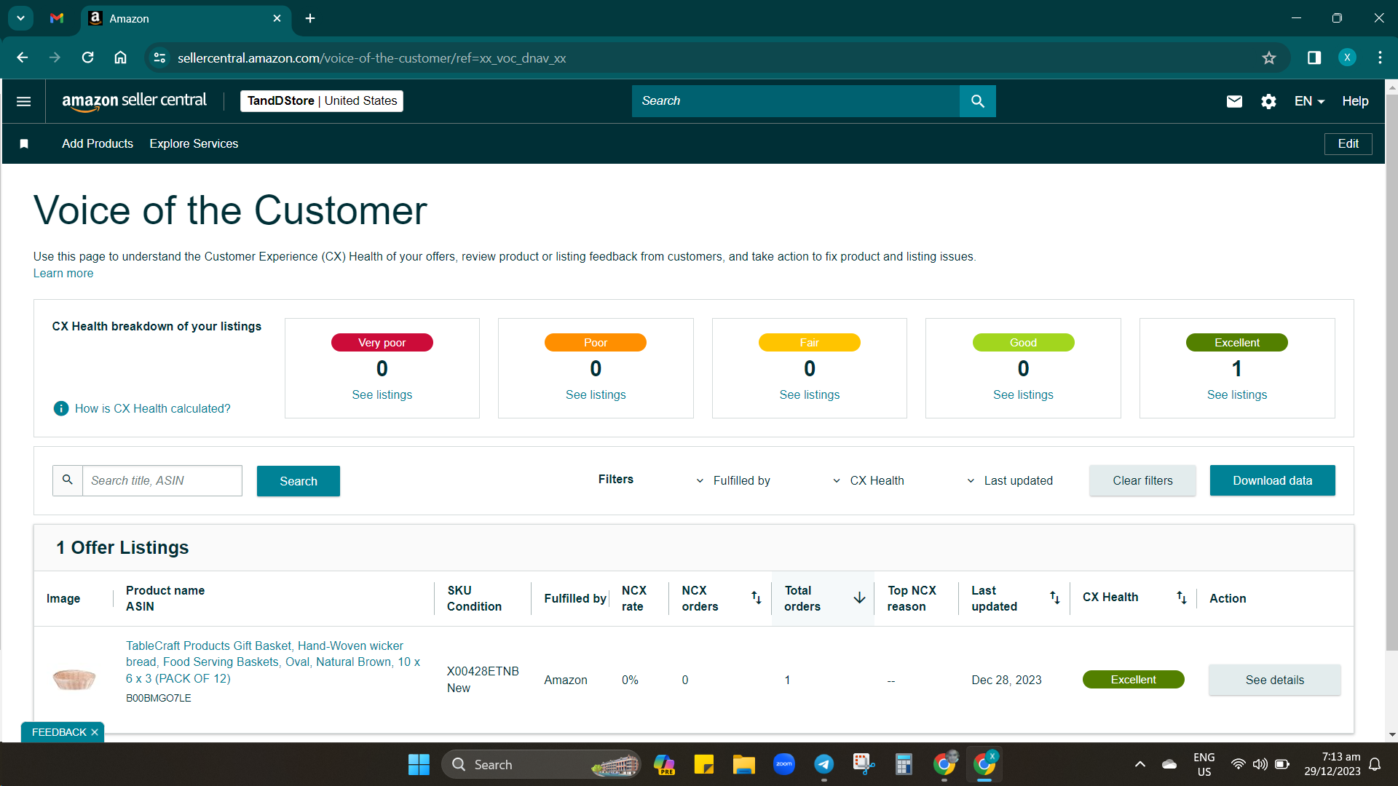Image resolution: width=1398 pixels, height=786 pixels.
Task: Focus the Seller Central header search box
Action: (795, 101)
